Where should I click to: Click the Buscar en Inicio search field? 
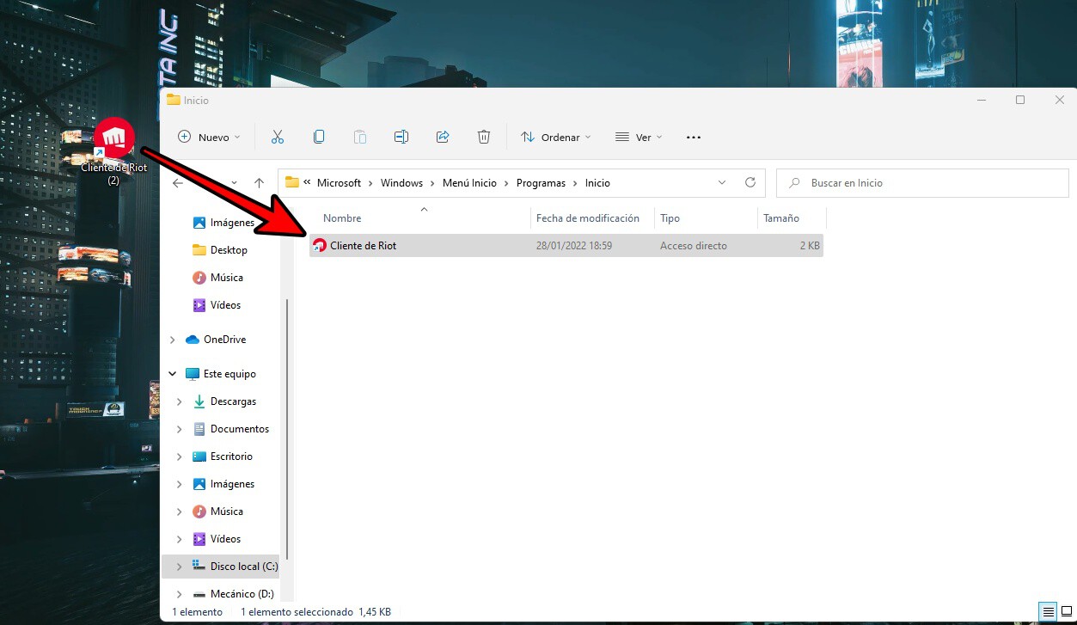921,182
